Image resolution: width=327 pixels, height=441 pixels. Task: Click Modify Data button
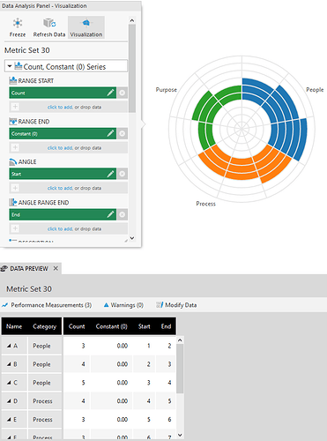pos(176,305)
